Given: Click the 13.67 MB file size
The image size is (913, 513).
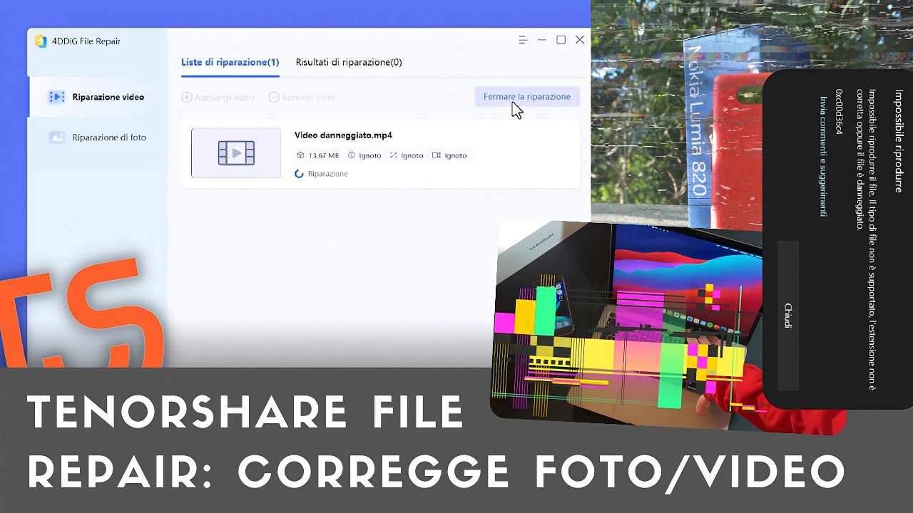Looking at the screenshot, I should click(x=324, y=155).
